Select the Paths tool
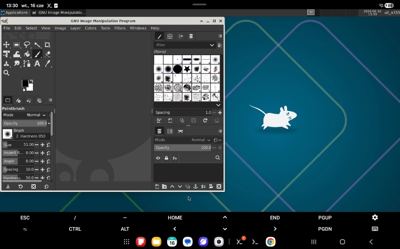Viewport: 400px width, 249px height. 27,63
